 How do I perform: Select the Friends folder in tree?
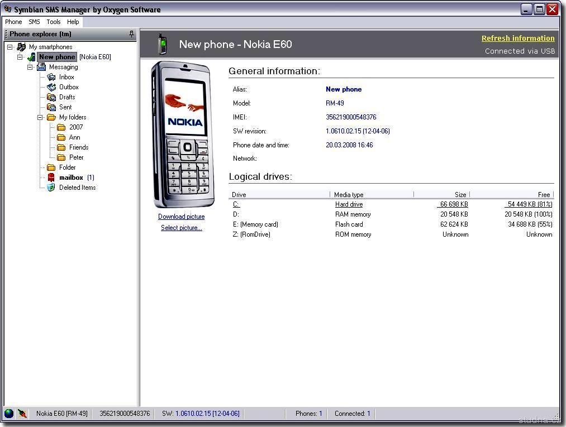79,147
